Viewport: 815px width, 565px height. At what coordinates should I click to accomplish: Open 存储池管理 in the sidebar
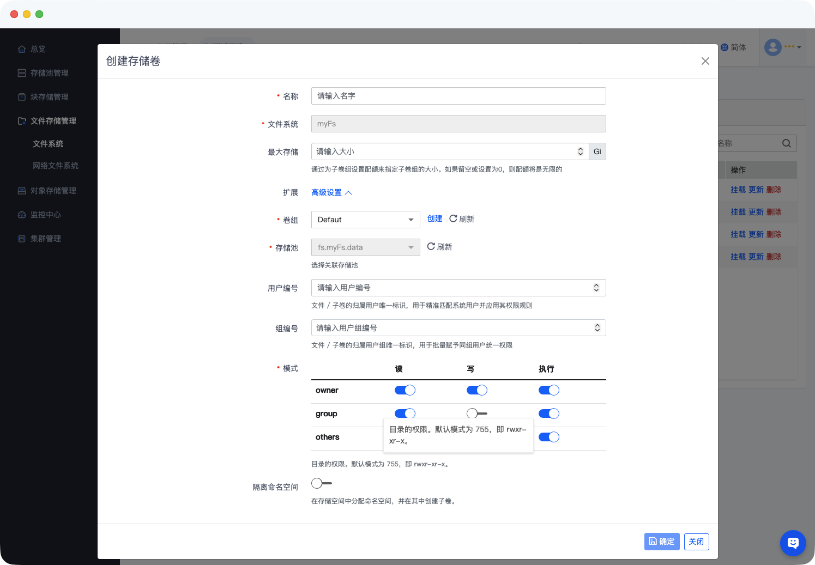49,73
